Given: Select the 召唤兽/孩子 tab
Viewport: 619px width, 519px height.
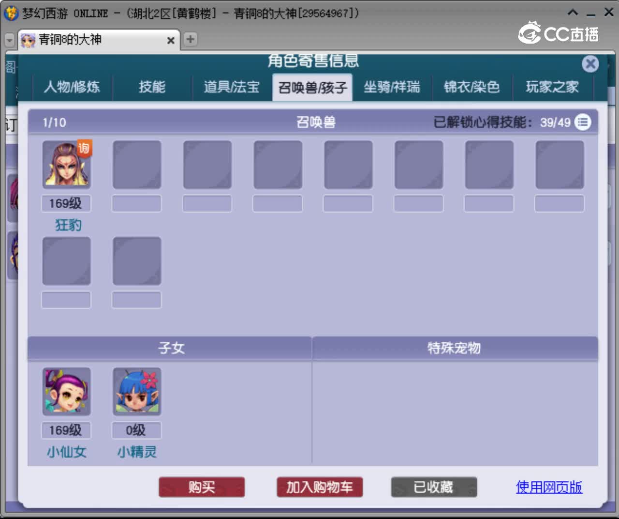Looking at the screenshot, I should tap(312, 88).
